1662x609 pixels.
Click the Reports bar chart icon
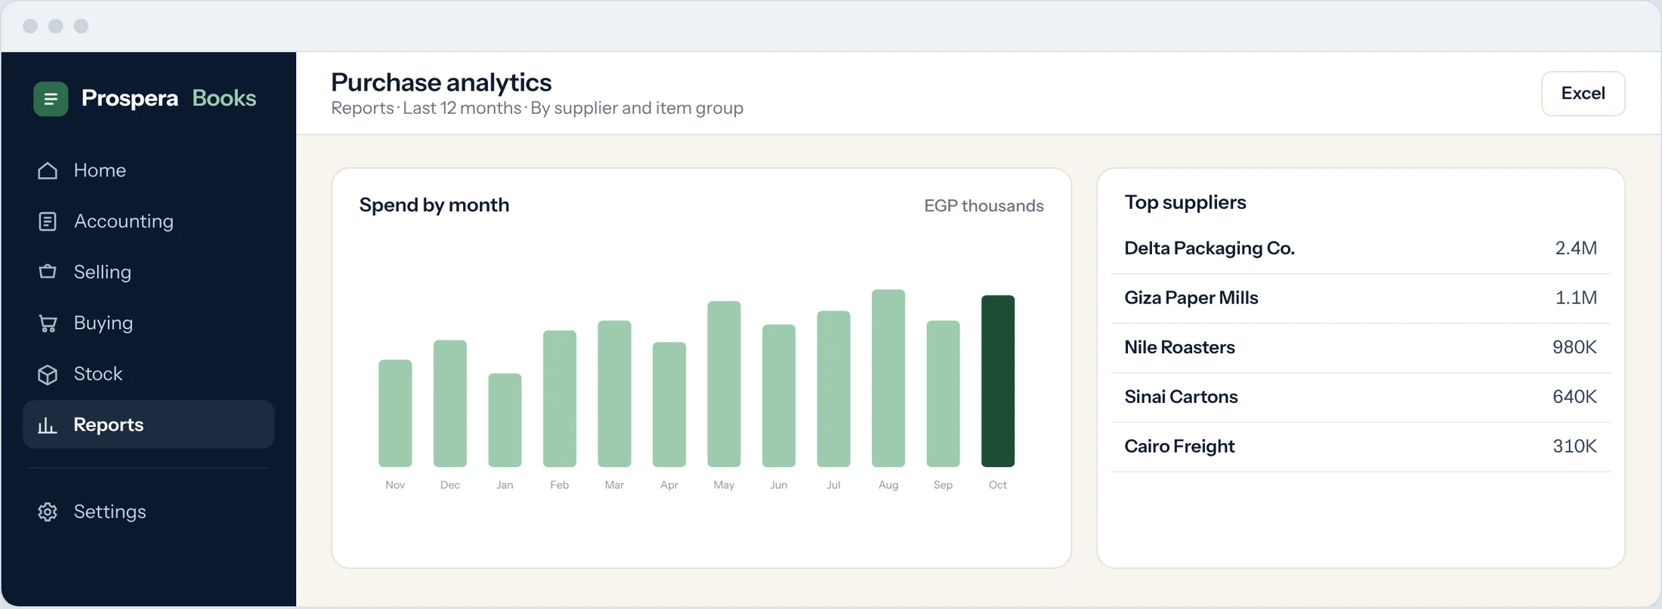tap(48, 425)
